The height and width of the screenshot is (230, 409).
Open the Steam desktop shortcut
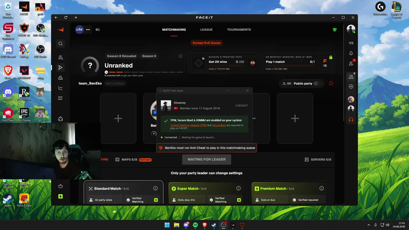point(8,200)
